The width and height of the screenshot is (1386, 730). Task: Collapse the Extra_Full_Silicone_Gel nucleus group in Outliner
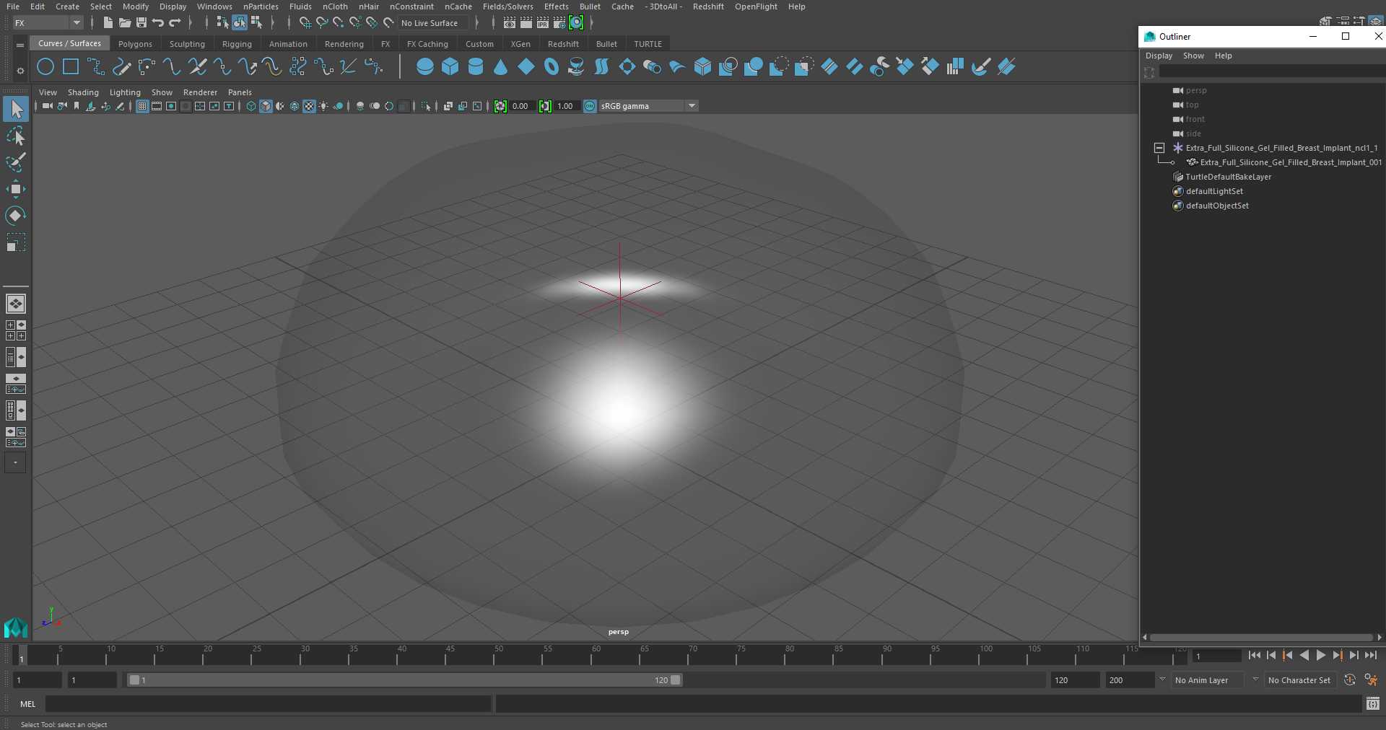1159,148
